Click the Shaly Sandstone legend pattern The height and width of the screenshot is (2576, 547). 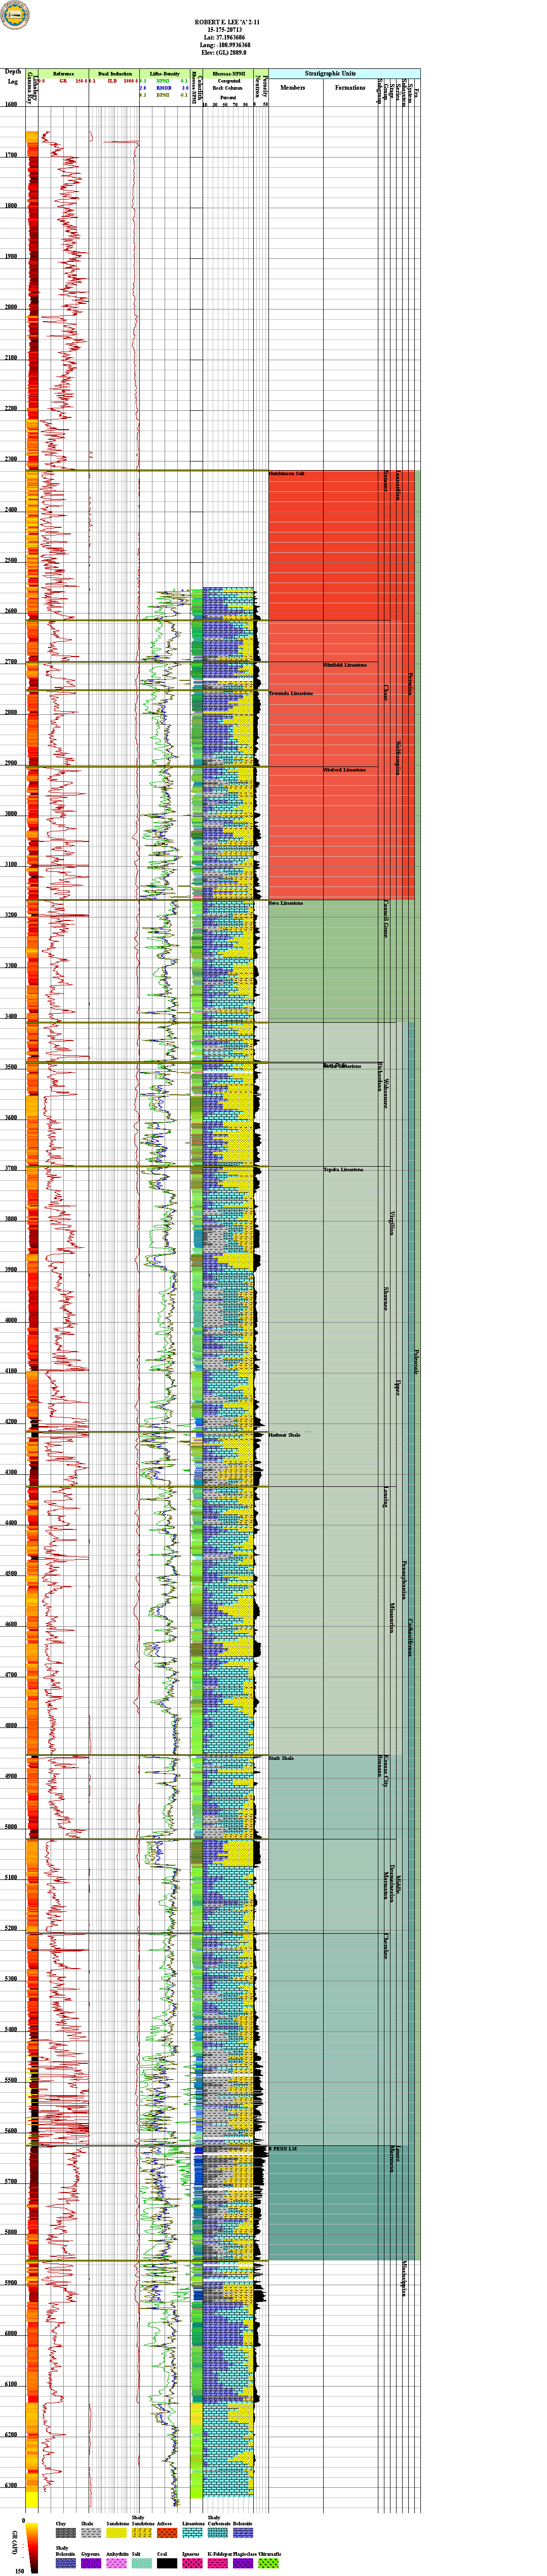pos(141,2533)
